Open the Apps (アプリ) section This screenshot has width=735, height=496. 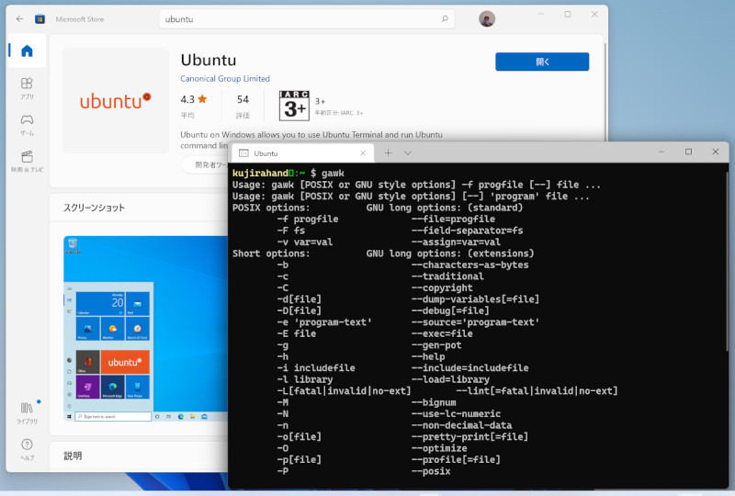click(x=27, y=88)
